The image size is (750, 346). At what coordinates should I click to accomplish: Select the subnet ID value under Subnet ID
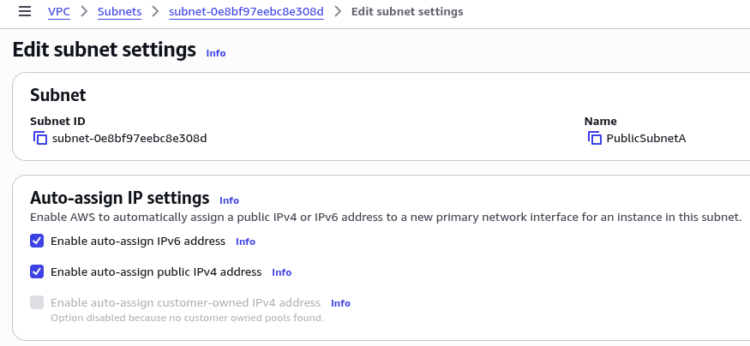129,139
